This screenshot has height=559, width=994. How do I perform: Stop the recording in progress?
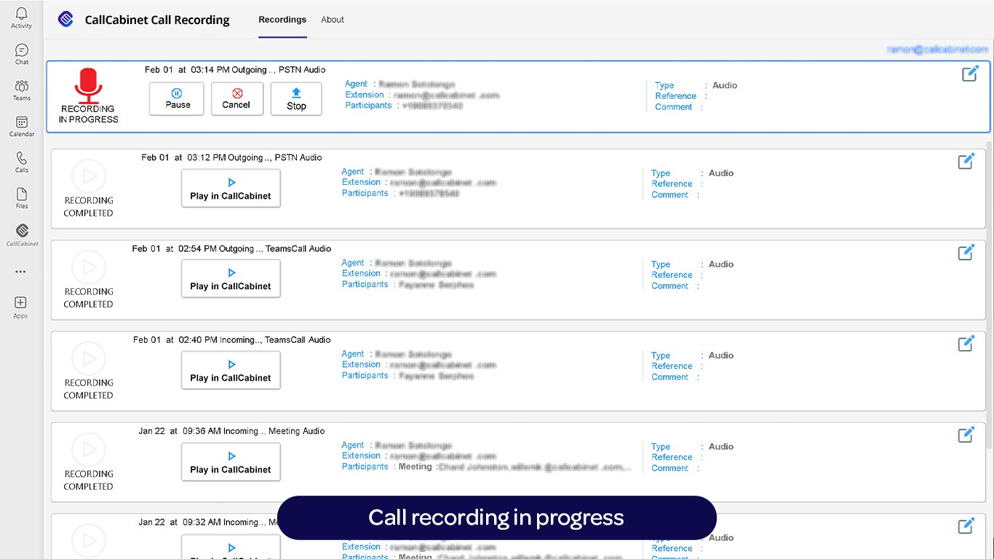coord(296,98)
